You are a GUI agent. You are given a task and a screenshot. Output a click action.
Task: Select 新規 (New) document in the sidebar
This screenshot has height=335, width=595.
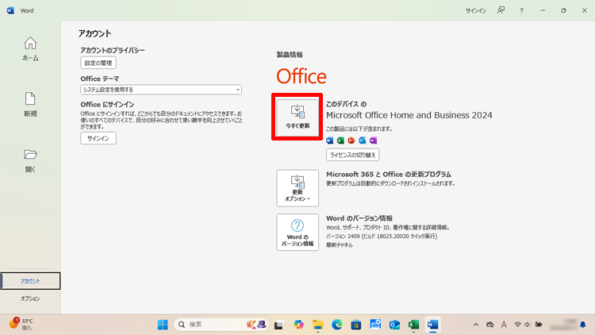pos(30,104)
